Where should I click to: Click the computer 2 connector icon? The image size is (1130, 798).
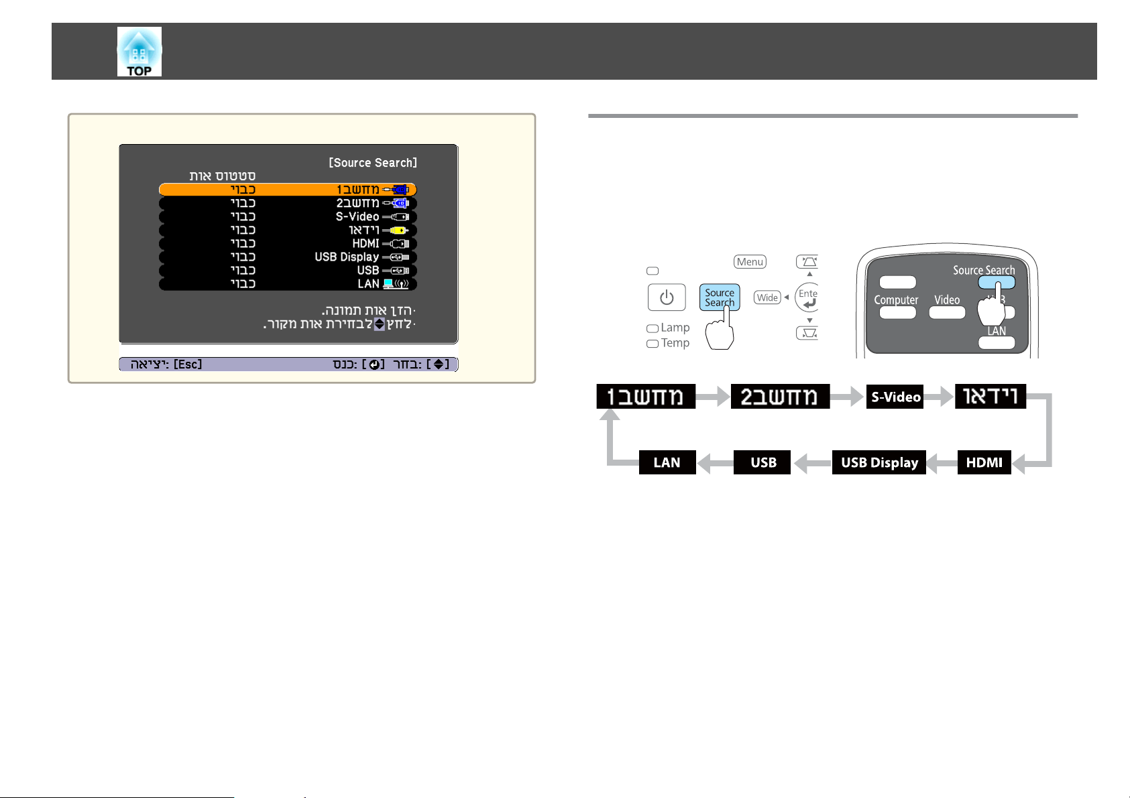(396, 203)
